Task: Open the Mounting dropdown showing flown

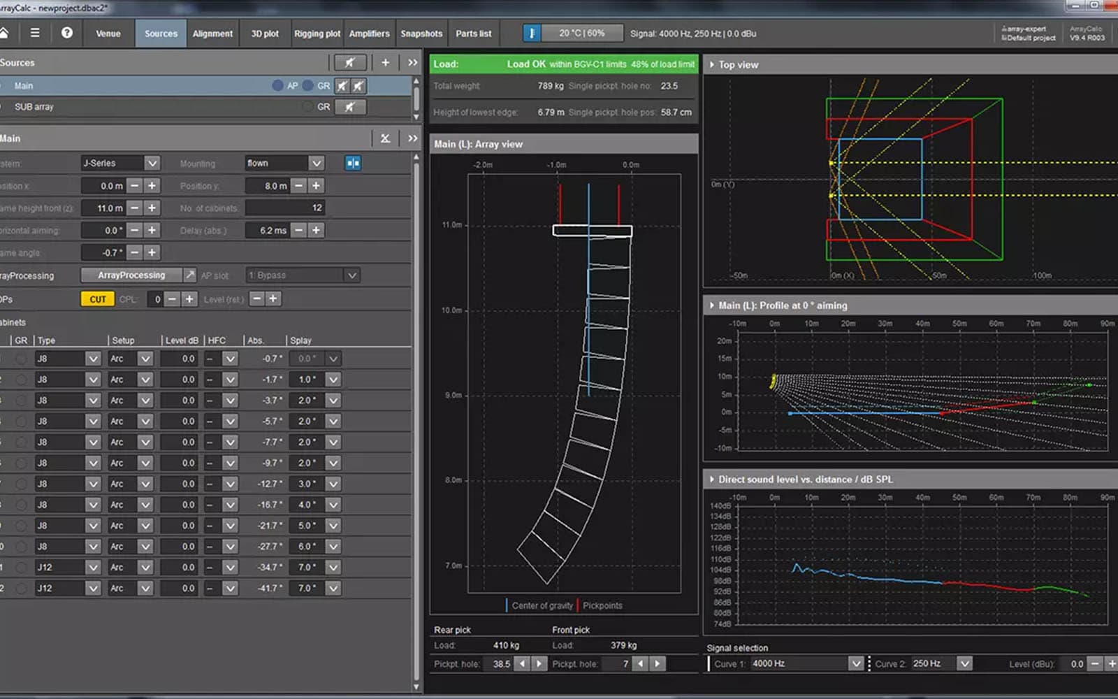Action: 316,163
